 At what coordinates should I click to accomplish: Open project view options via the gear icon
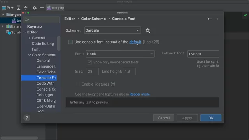pos(35,8)
